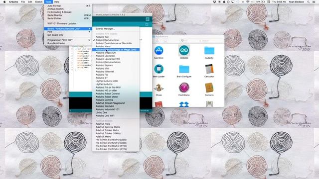Choose Arduino Pro or Pro Mini
Screen dimensions: 319x179
[x=116, y=88]
